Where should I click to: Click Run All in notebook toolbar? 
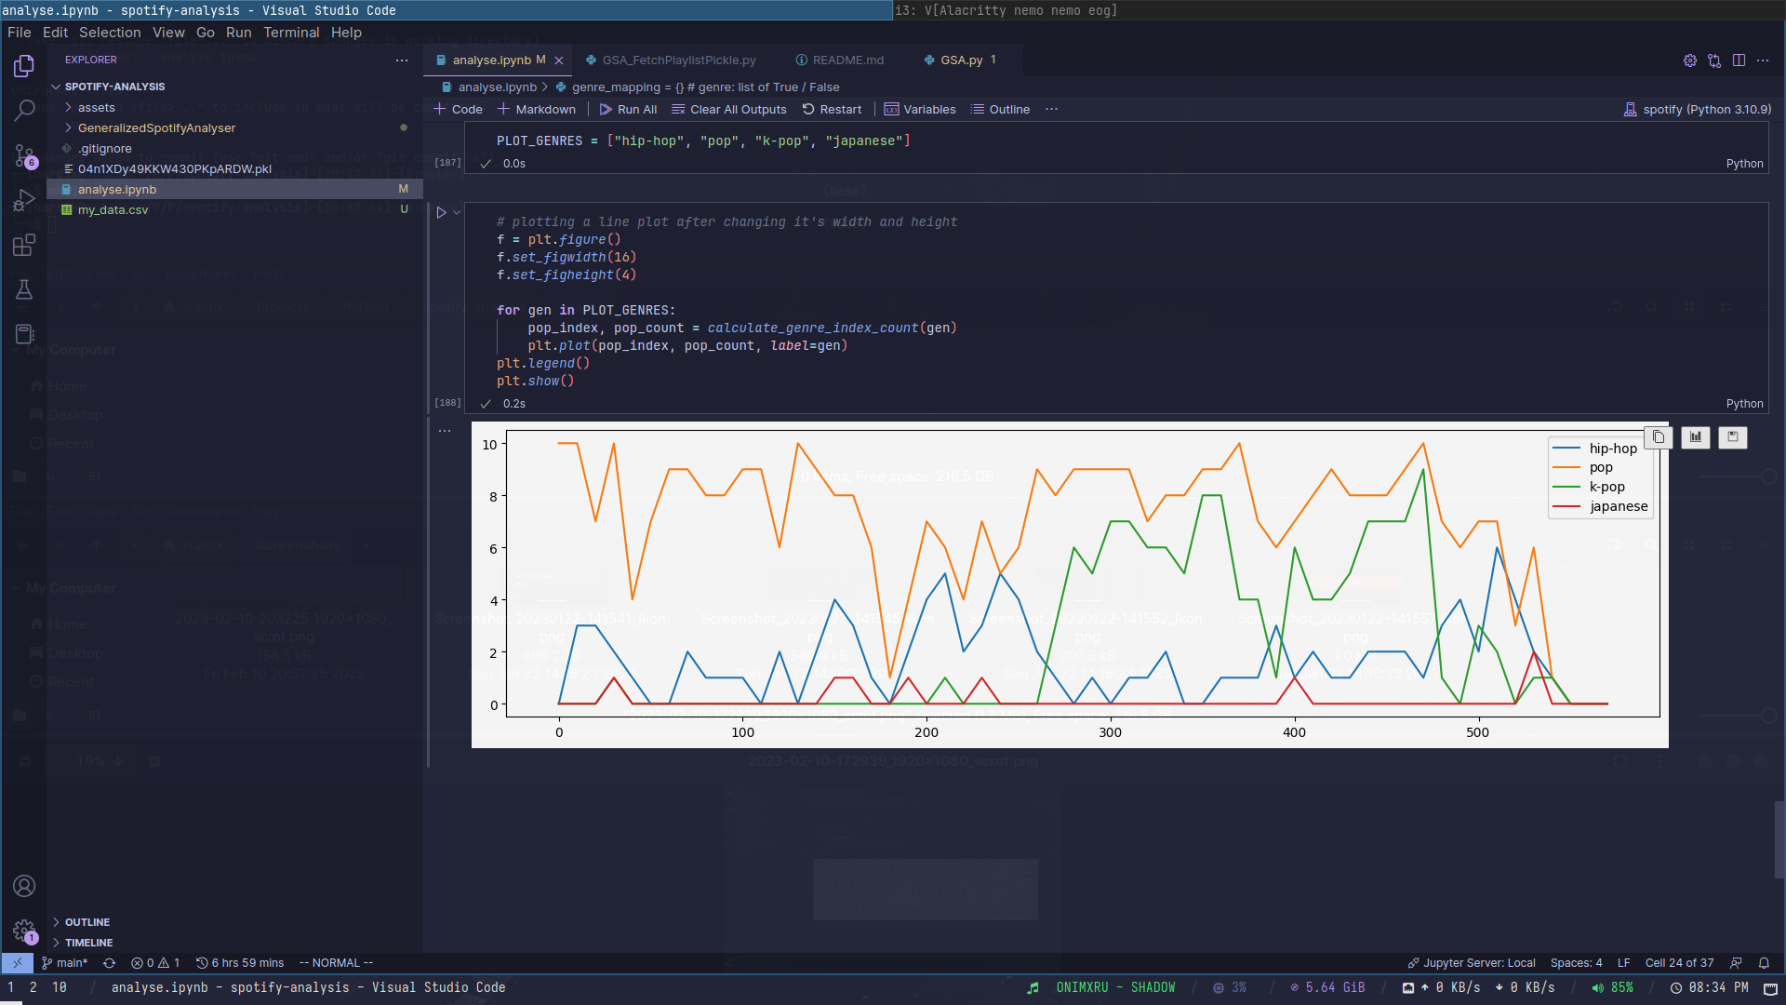tap(628, 110)
